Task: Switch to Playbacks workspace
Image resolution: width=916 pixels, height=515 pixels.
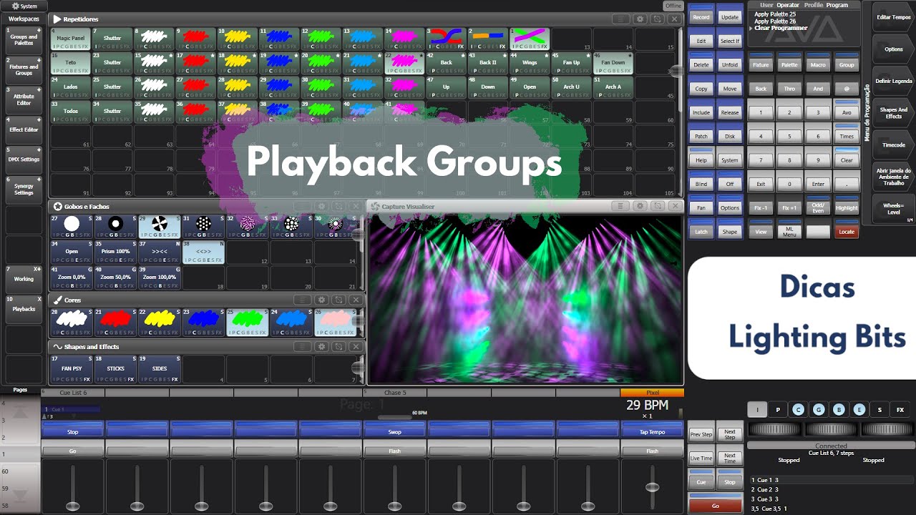Action: pyautogui.click(x=24, y=309)
